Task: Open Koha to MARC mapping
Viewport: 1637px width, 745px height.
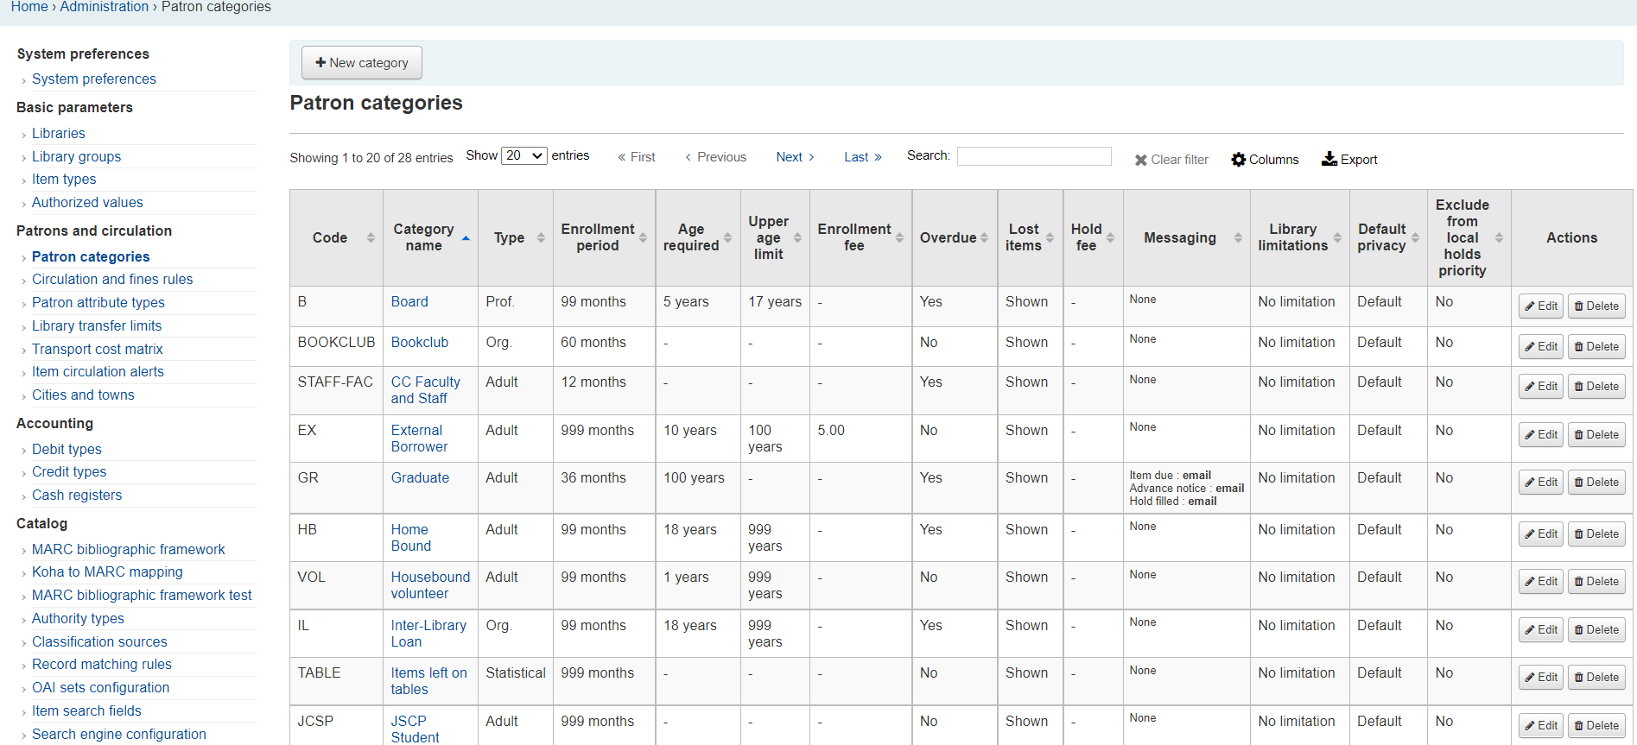Action: coord(107,572)
